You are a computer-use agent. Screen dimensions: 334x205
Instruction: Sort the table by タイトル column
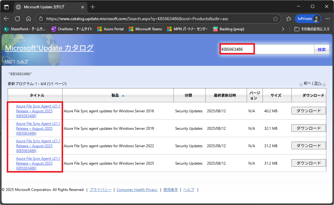(x=37, y=95)
